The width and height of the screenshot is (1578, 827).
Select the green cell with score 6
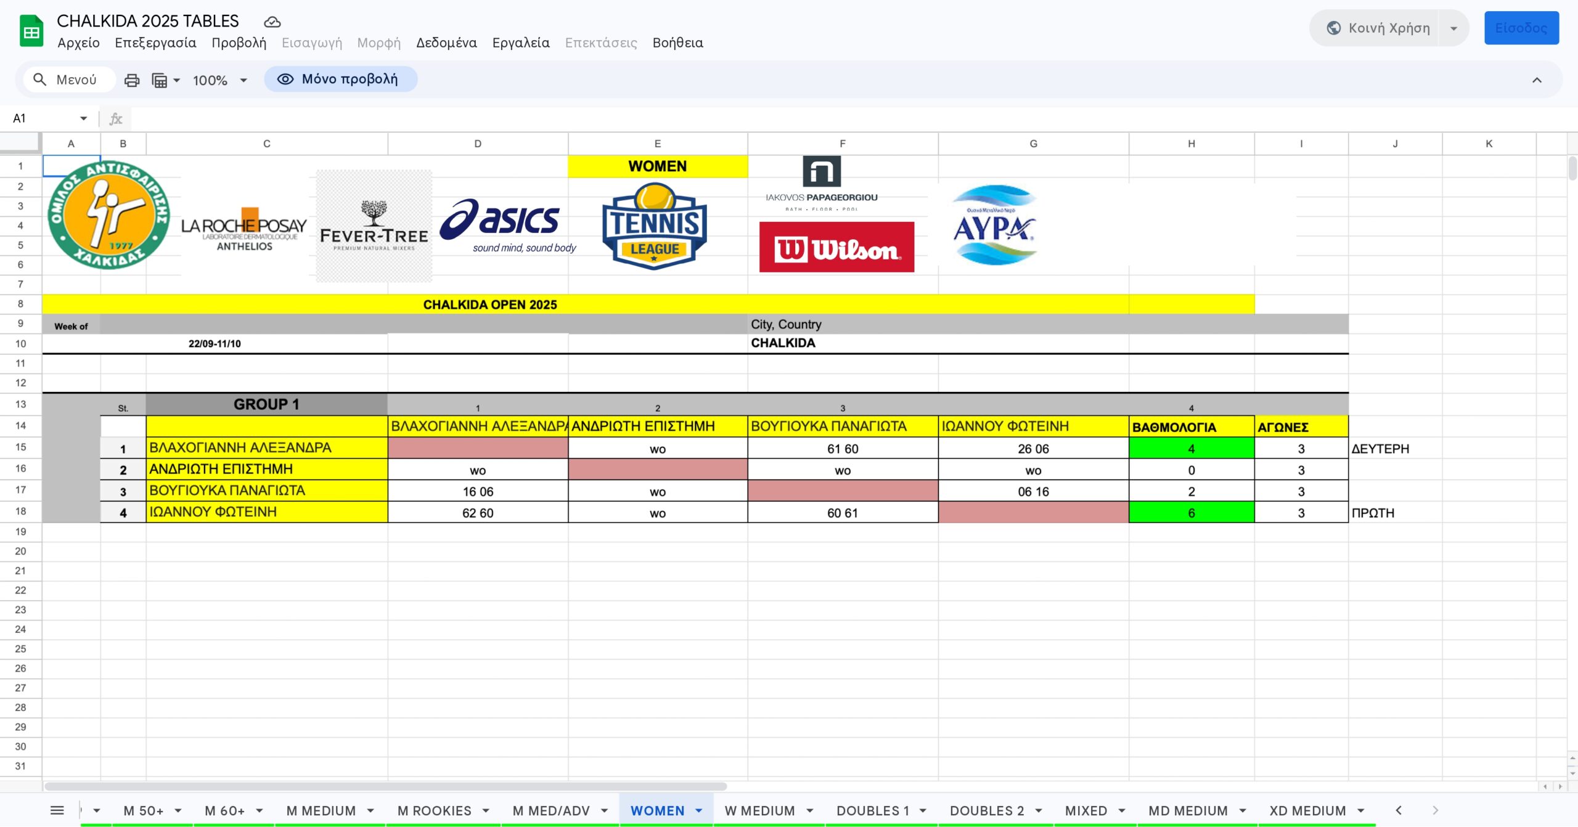[1191, 513]
